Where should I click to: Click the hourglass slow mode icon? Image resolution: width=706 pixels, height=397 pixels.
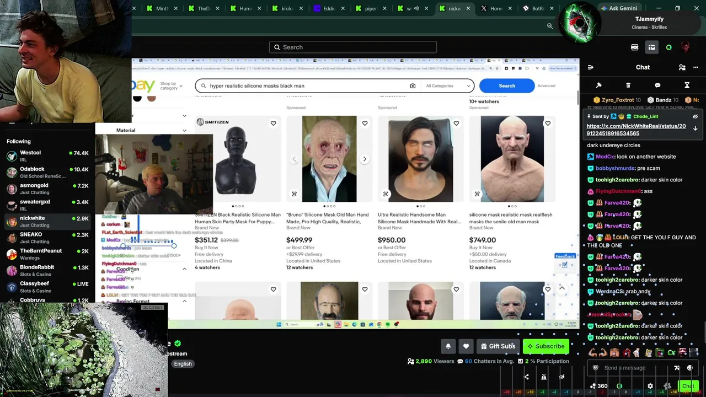click(x=687, y=85)
